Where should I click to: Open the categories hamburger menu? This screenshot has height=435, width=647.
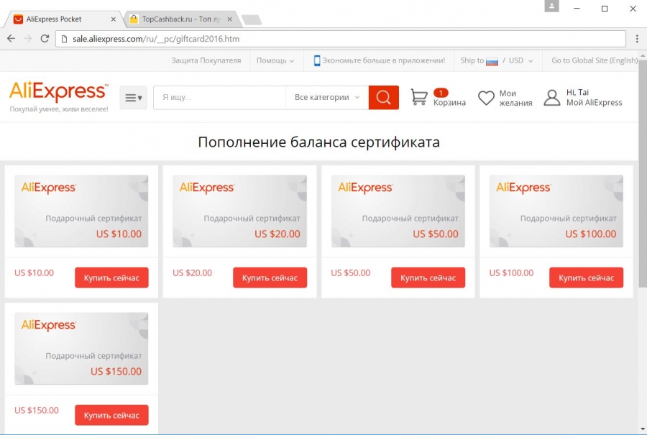[x=133, y=97]
